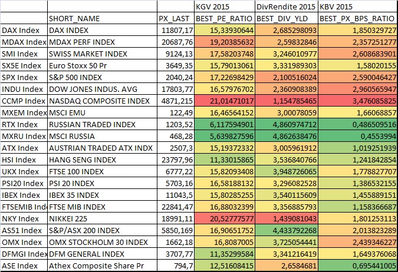Image resolution: width=398 pixels, height=272 pixels.
Task: Select the book ratio value 0,695441005
Action: coord(358,266)
